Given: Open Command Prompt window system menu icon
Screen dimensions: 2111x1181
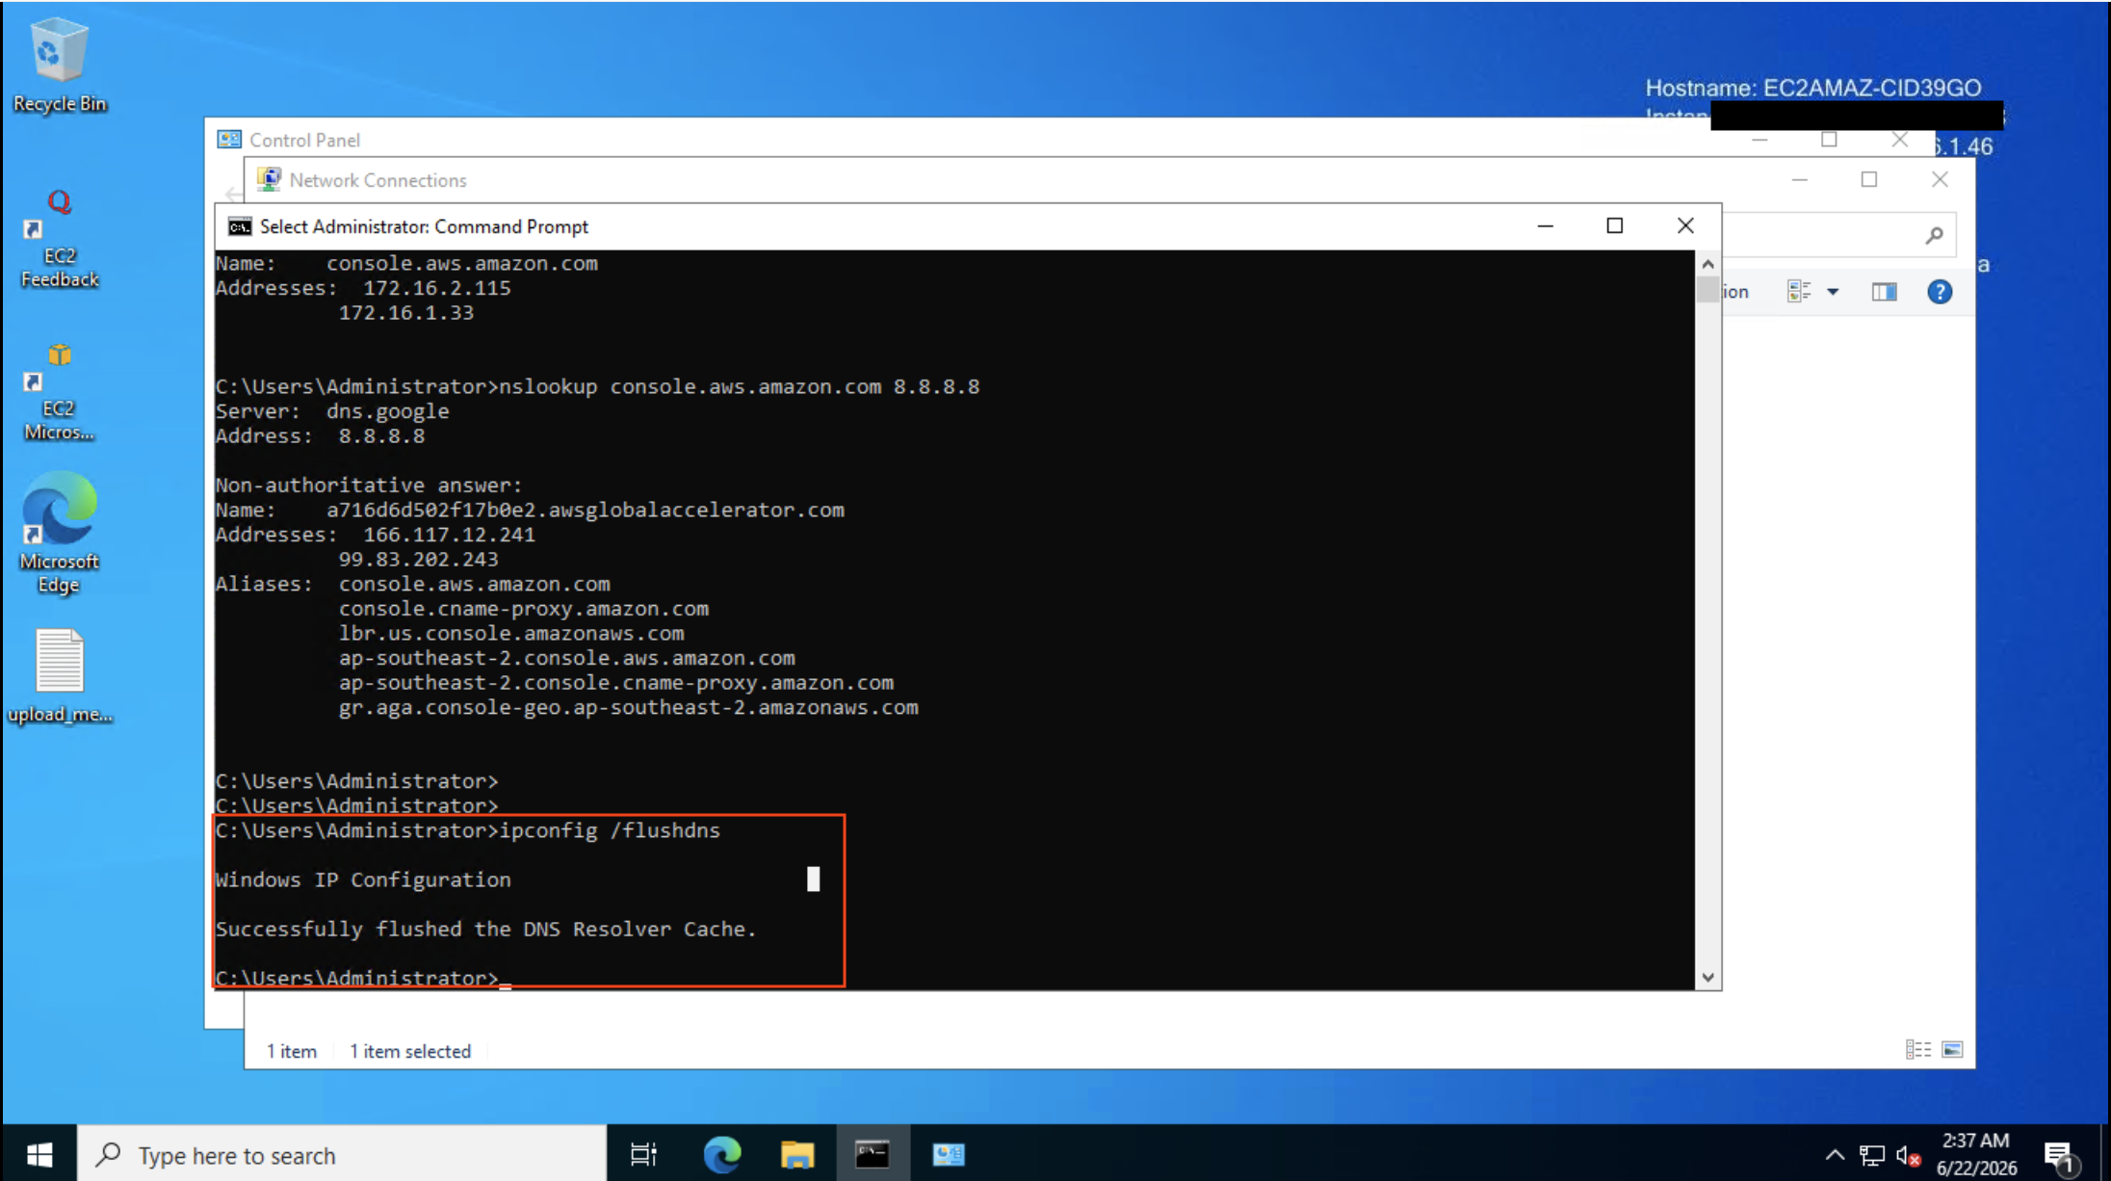Looking at the screenshot, I should [239, 226].
